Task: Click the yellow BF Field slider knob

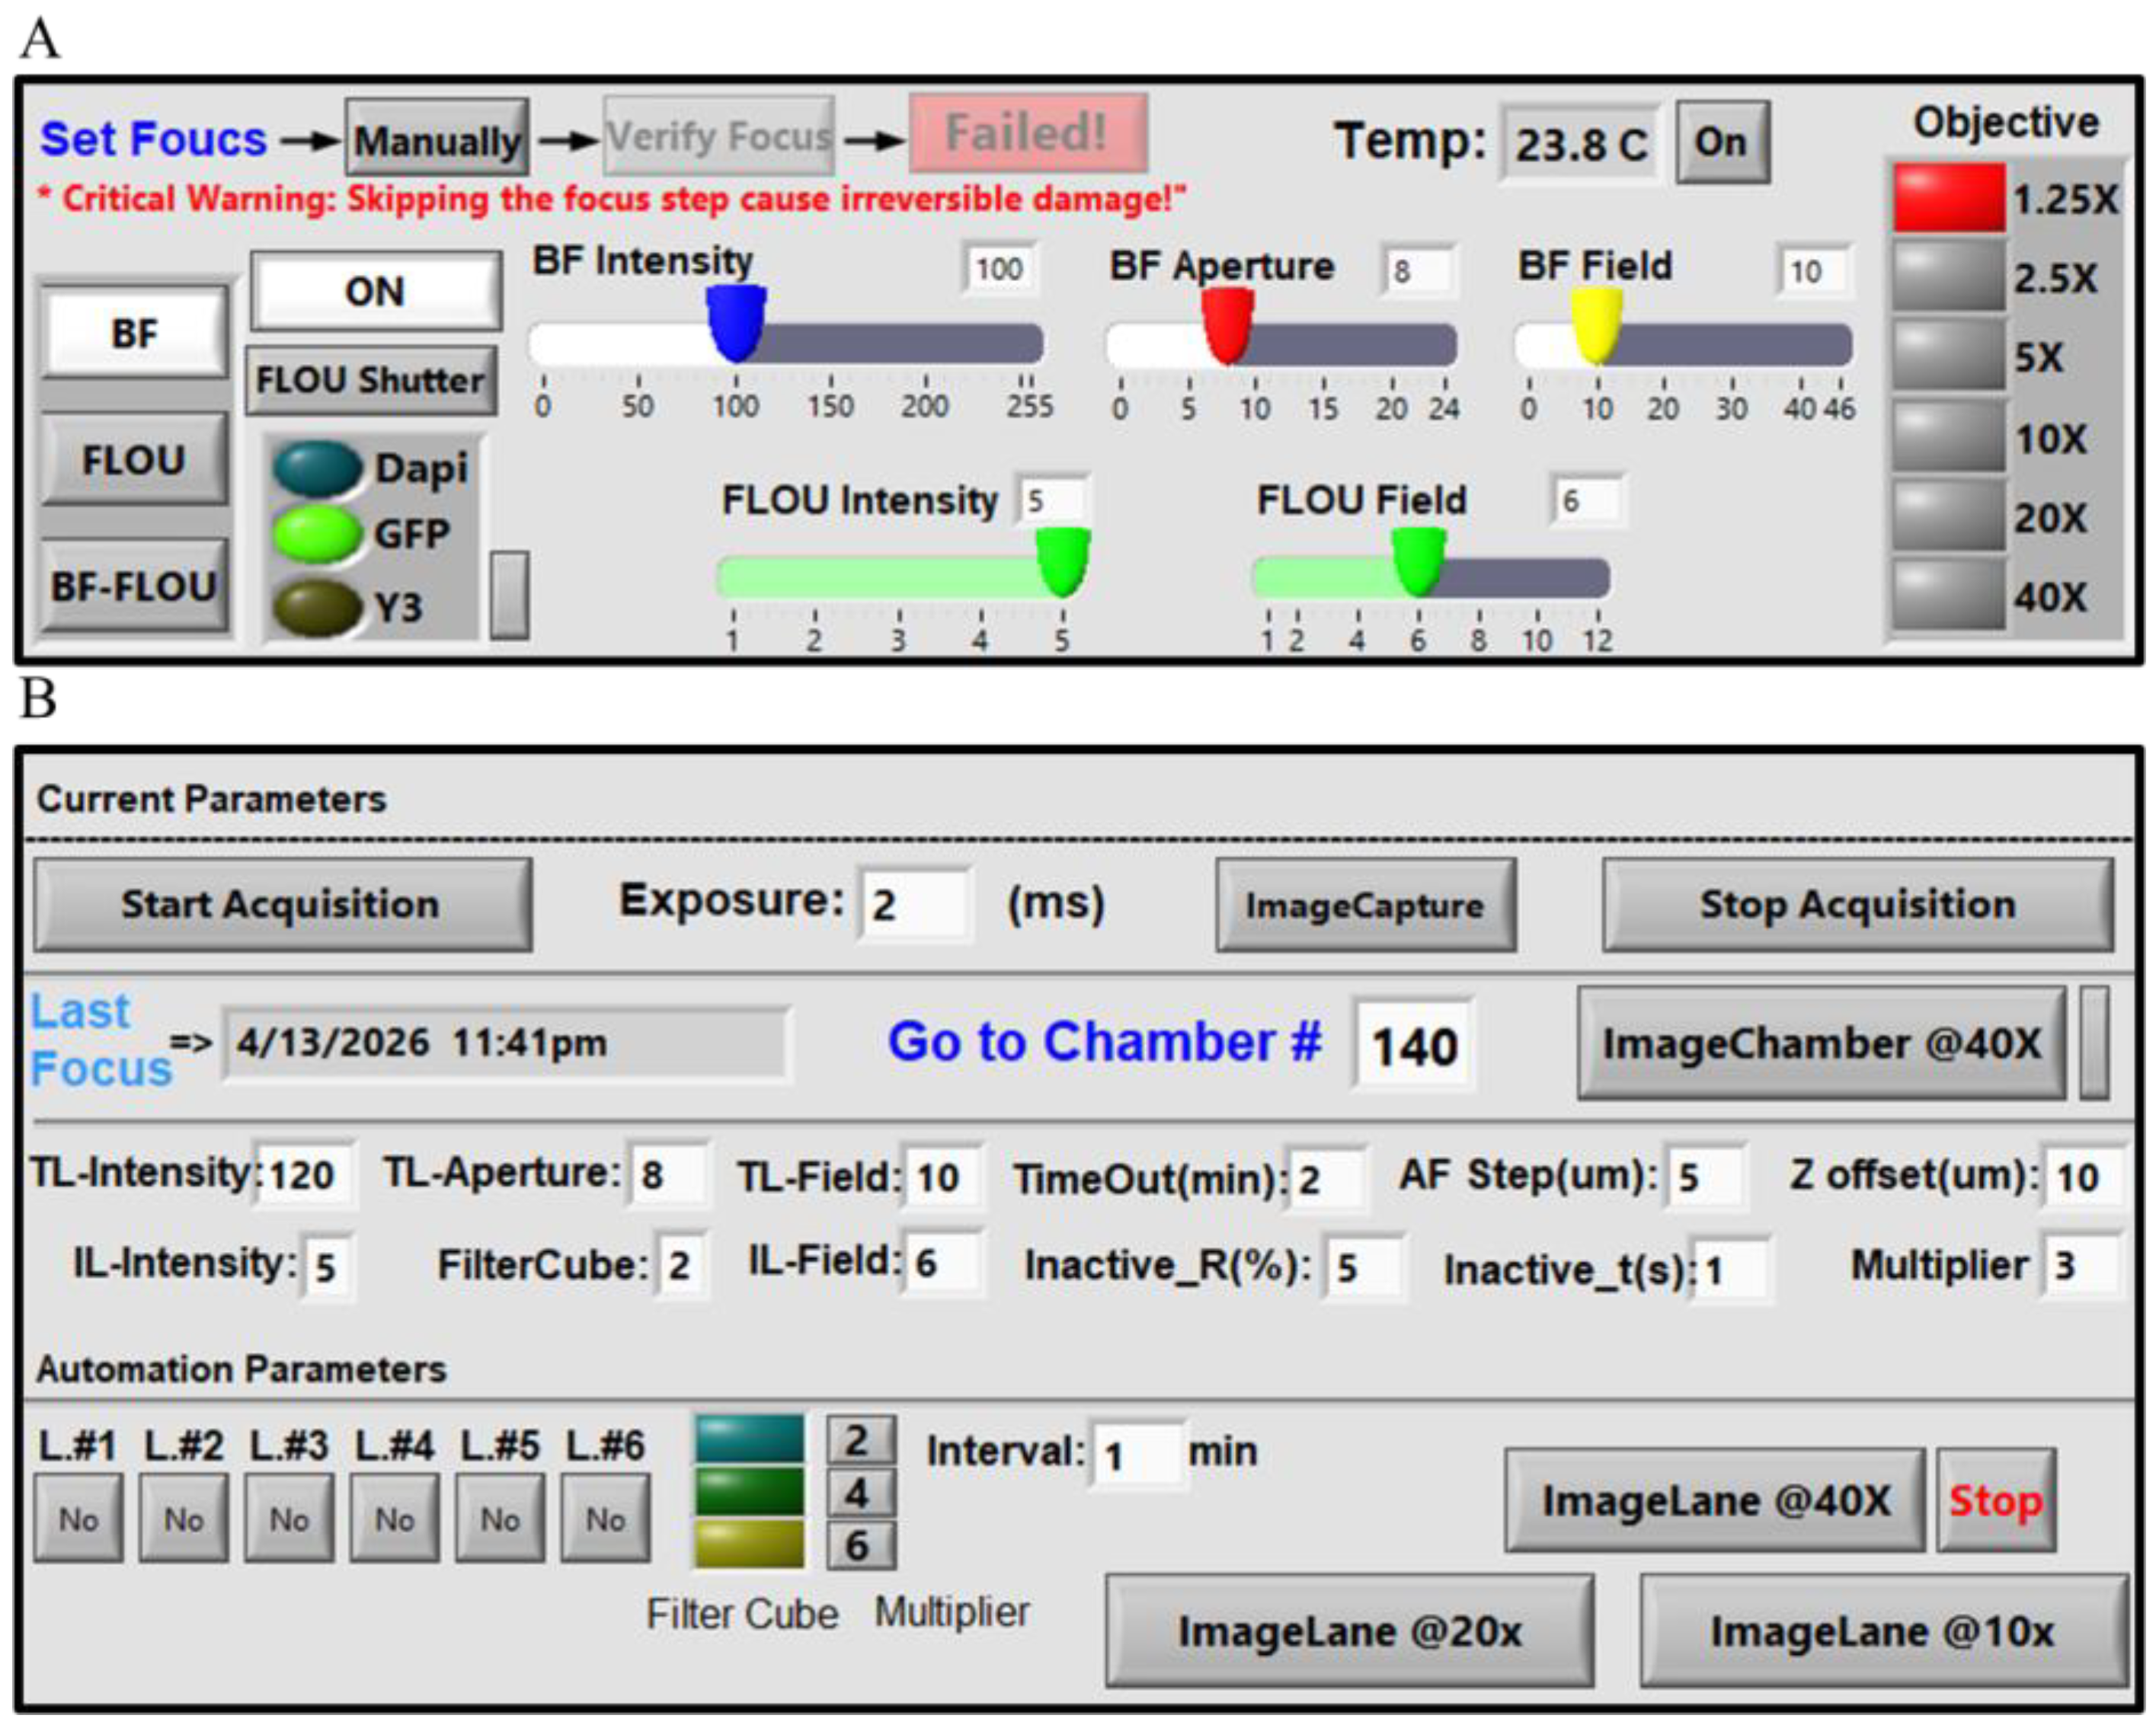Action: point(1597,326)
